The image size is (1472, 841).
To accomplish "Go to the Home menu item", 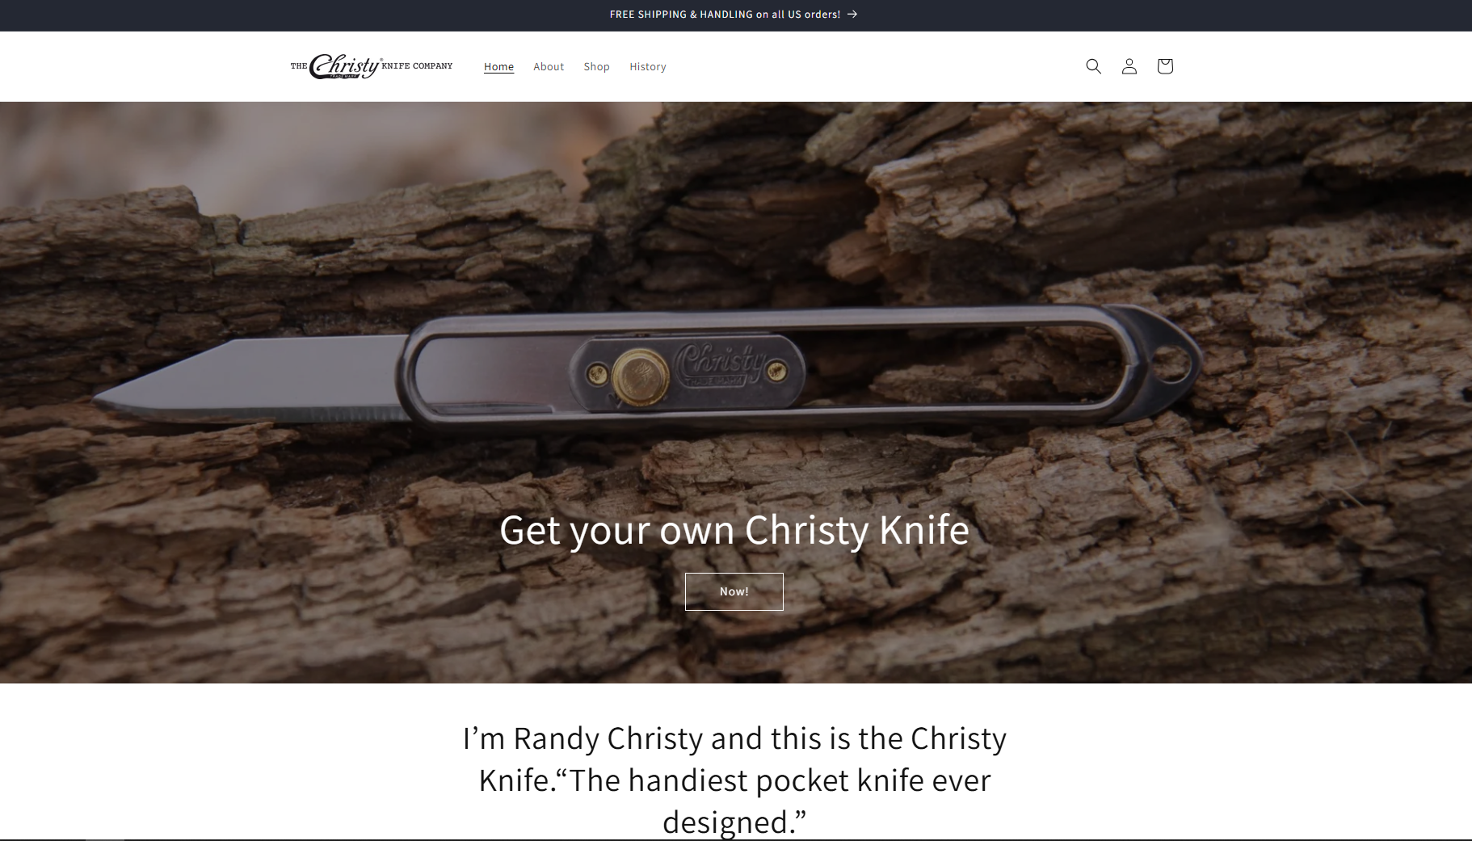I will pyautogui.click(x=498, y=67).
